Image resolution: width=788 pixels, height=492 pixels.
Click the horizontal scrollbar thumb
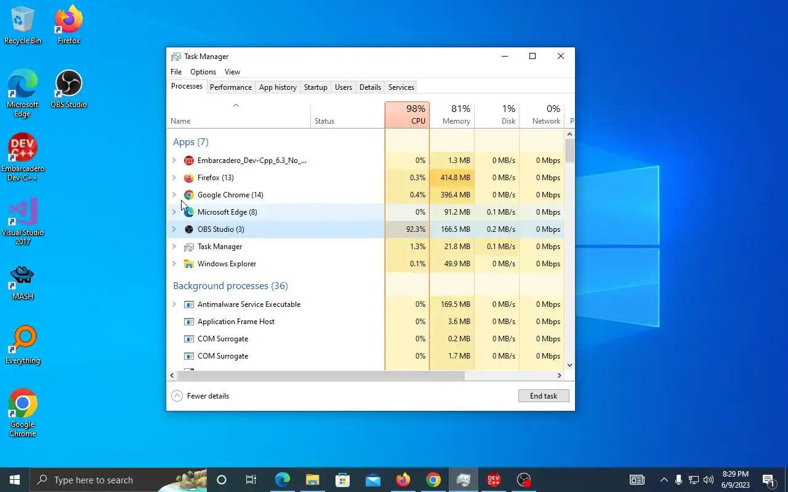tap(321, 375)
